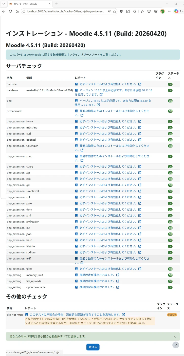Click external link icon in site not https row
The height and width of the screenshot is (356, 184).
[123, 315]
